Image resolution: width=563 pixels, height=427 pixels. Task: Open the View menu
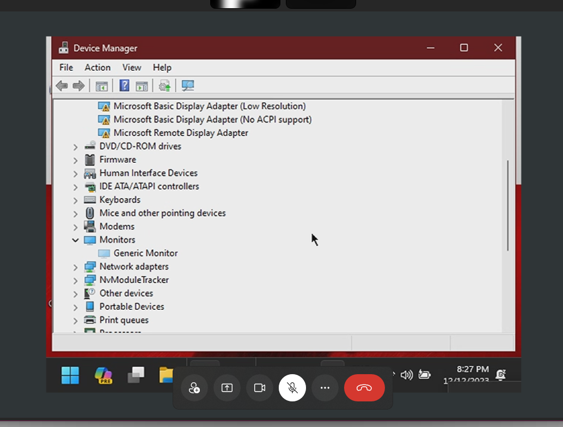131,68
